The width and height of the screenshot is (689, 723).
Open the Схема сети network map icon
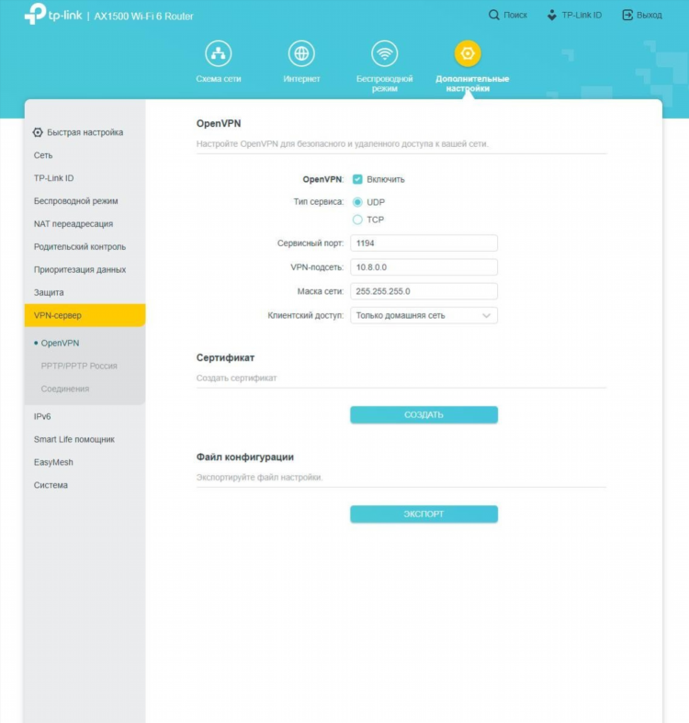pos(218,53)
